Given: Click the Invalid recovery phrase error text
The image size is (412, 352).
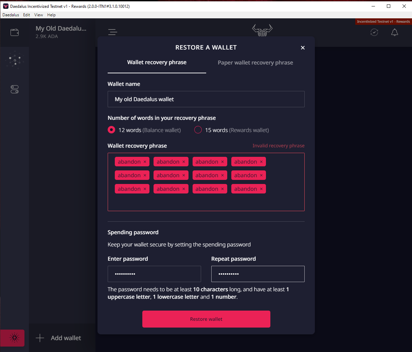Looking at the screenshot, I should point(279,146).
